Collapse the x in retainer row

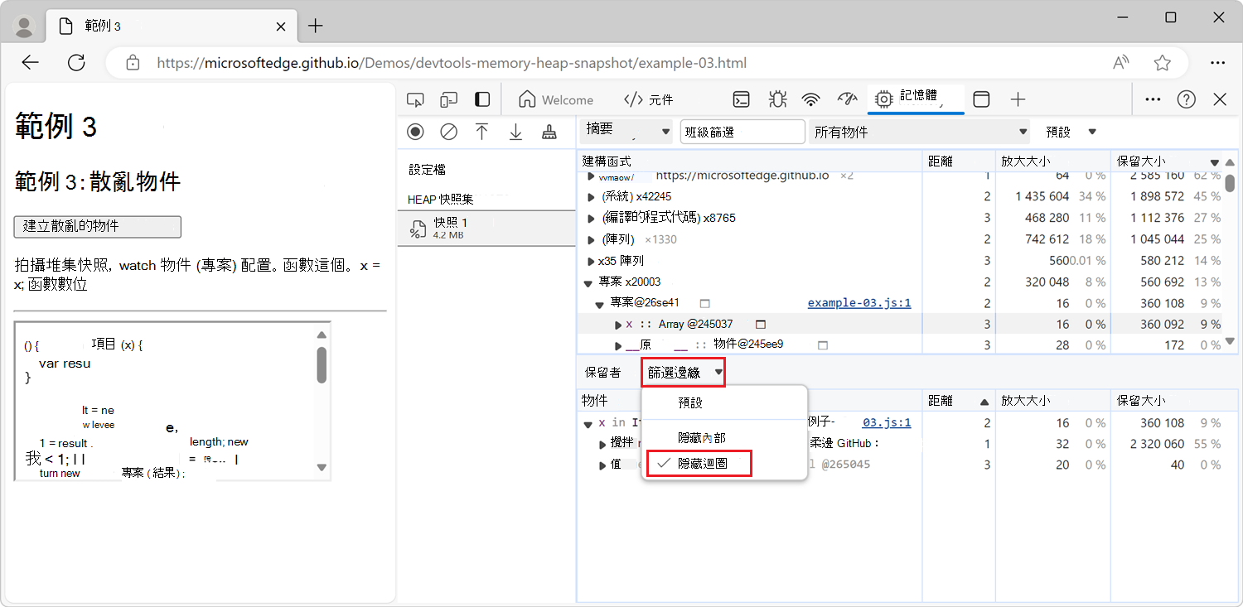588,423
